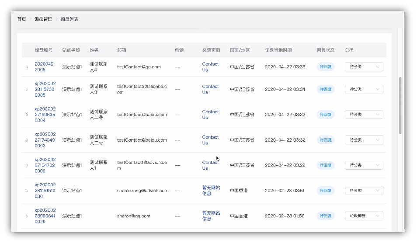Open inquiry xp202002280956410029

(45, 216)
